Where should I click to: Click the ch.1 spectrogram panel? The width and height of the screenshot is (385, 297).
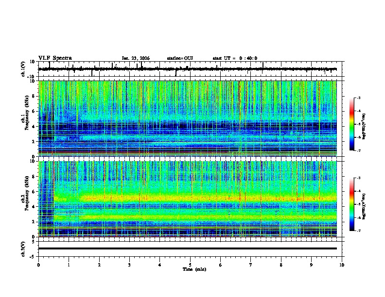pos(188,118)
